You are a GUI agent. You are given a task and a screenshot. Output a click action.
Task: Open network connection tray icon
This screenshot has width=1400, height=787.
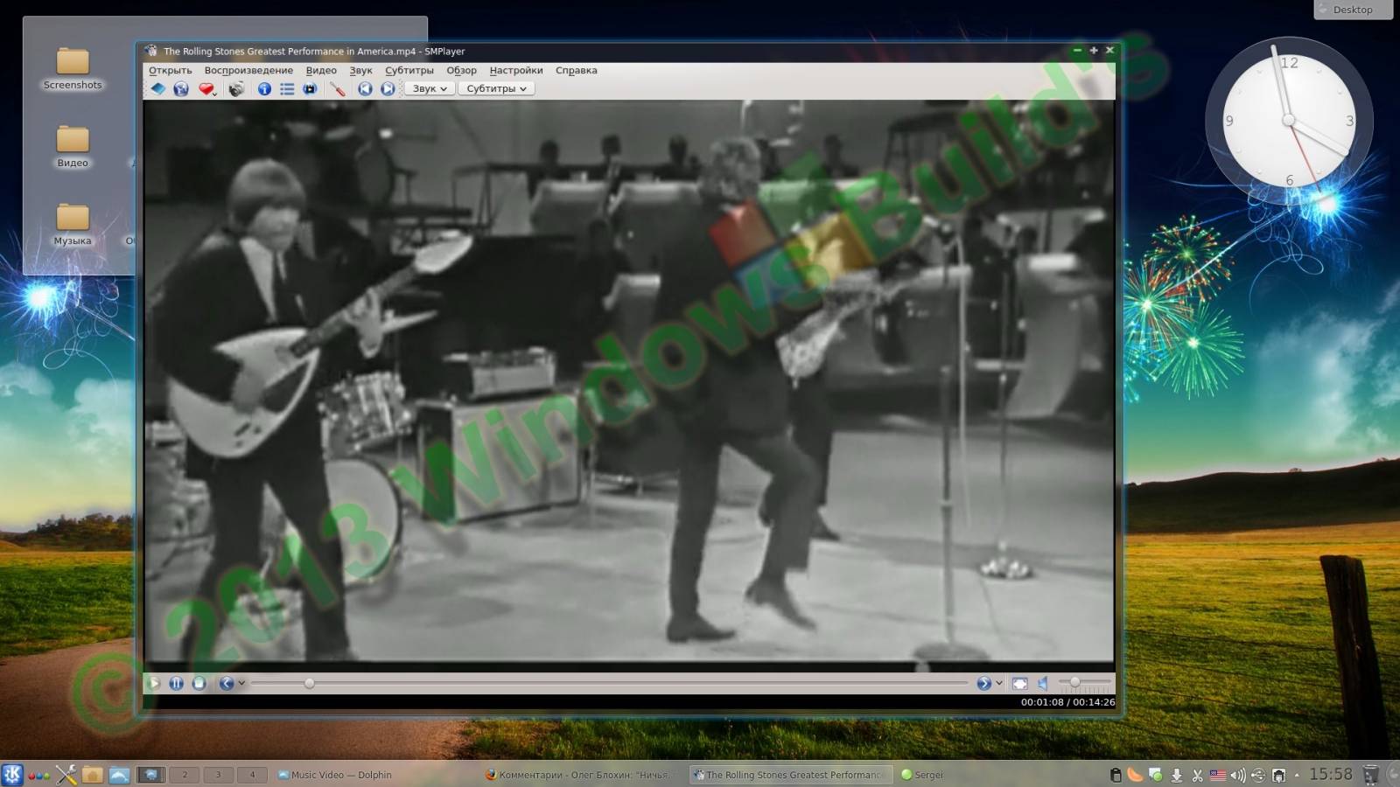tap(1258, 775)
